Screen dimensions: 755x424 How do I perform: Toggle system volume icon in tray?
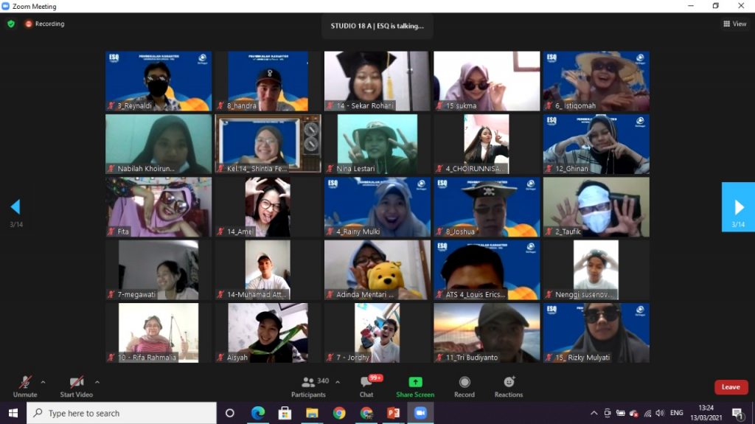[659, 413]
